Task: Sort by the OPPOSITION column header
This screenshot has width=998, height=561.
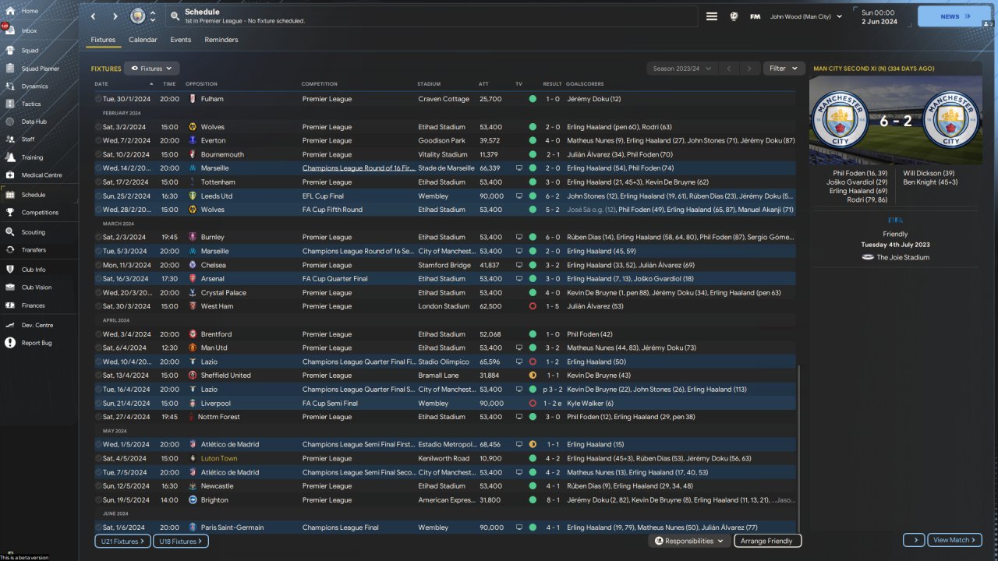Action: (x=201, y=84)
